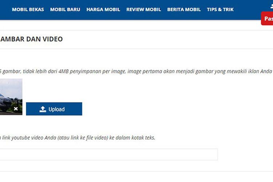
Task: Click empty blue navigation bar area after Tips & Trik
Action: pos(248,9)
